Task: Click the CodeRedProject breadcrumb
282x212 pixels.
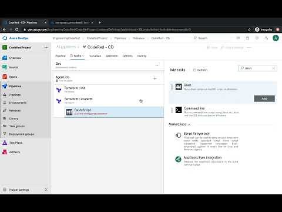Action: pos(97,38)
